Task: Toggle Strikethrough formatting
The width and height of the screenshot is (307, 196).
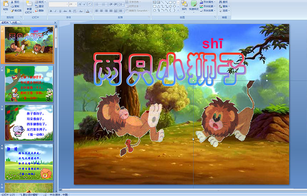Action: (65, 11)
